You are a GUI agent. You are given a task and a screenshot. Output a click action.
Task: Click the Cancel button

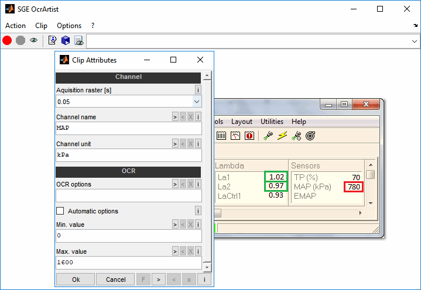coord(115,279)
